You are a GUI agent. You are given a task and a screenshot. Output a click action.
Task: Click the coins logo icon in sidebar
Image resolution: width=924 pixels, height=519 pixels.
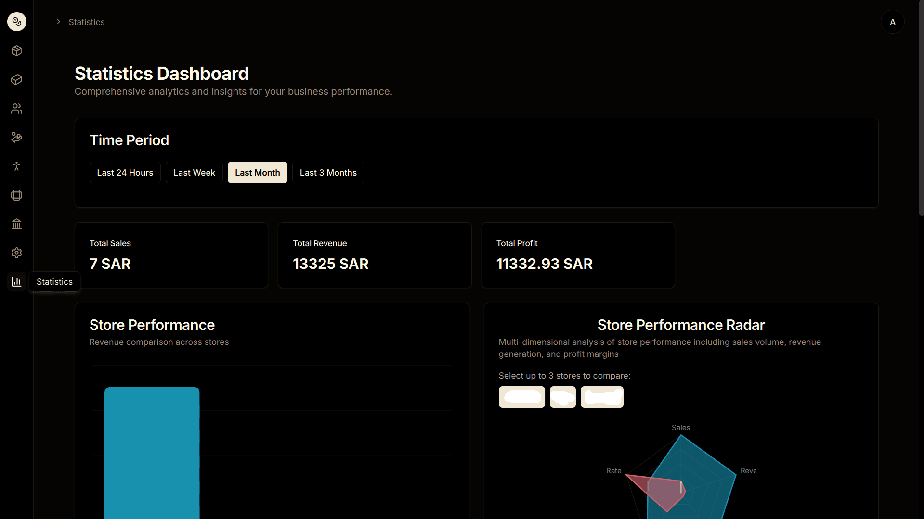point(17,22)
